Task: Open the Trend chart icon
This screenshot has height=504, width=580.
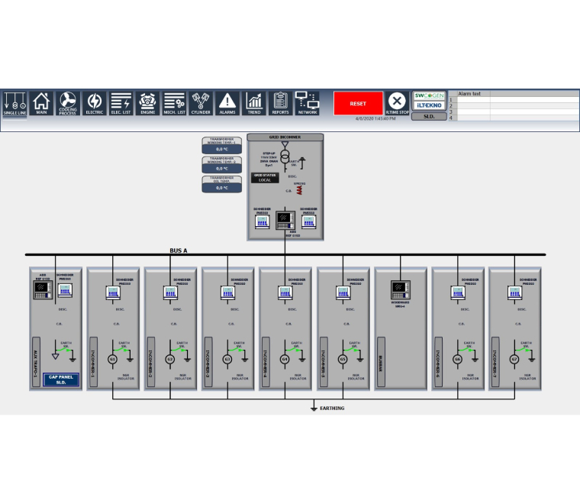Action: pyautogui.click(x=254, y=102)
